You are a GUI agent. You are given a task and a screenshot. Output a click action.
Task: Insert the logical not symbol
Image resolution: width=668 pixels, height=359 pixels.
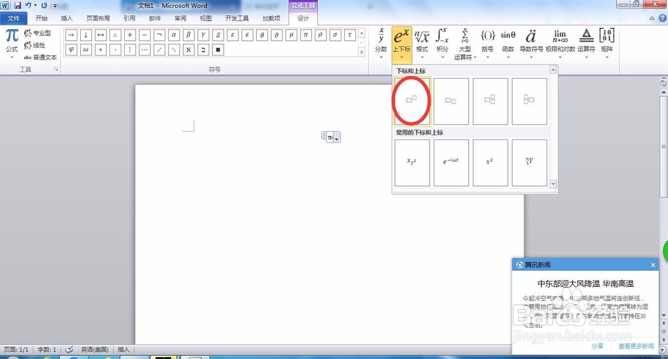click(160, 35)
